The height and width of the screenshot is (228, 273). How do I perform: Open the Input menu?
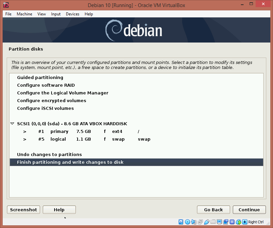point(56,14)
